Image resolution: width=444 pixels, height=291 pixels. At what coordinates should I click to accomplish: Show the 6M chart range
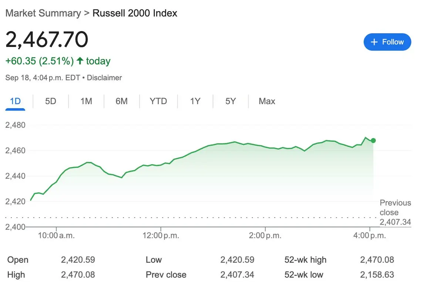click(x=121, y=101)
